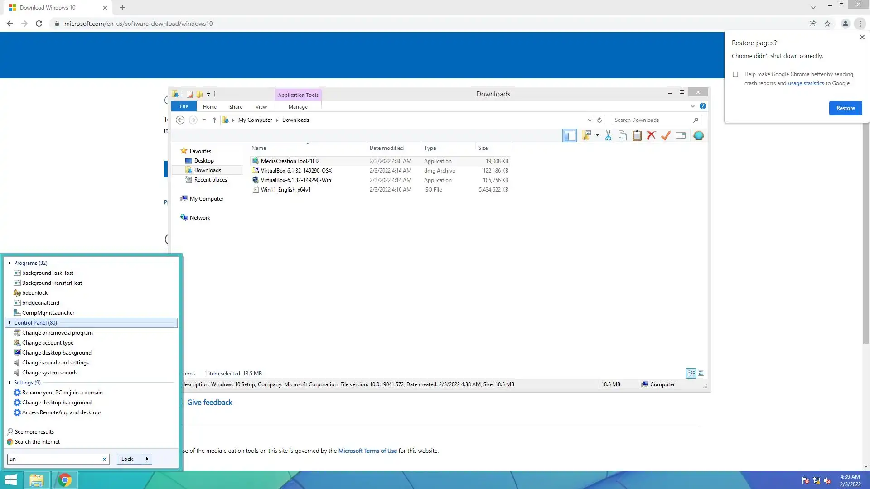The height and width of the screenshot is (489, 870).
Task: Toggle the navigation pane layout icon
Action: 569,135
